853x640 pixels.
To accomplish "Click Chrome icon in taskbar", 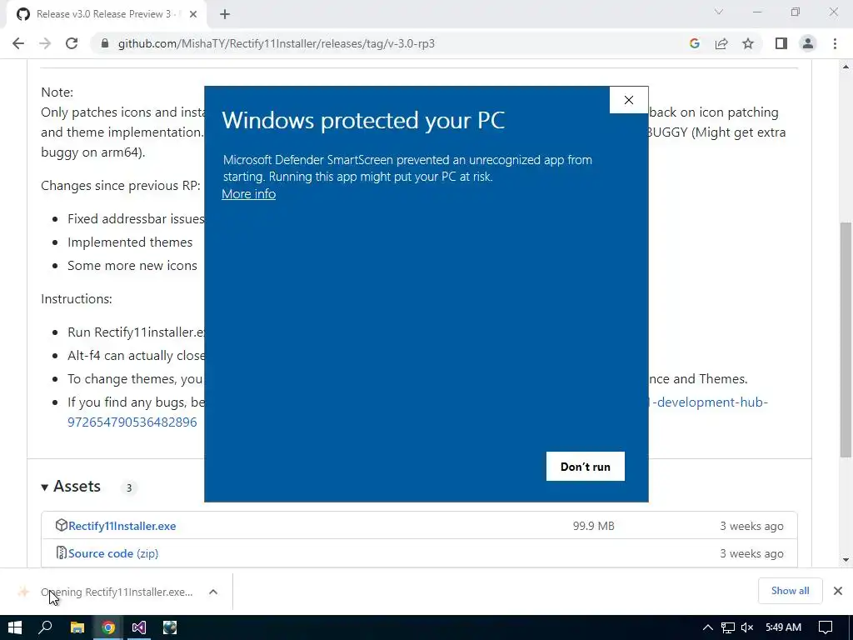I will (x=108, y=627).
